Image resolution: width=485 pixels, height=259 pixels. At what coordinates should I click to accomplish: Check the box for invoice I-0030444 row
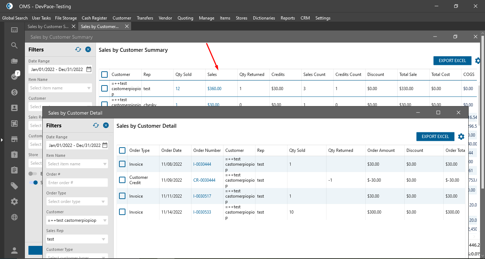[x=122, y=164]
